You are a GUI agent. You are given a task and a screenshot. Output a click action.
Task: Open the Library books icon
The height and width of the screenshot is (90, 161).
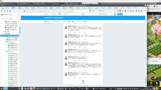(117, 11)
